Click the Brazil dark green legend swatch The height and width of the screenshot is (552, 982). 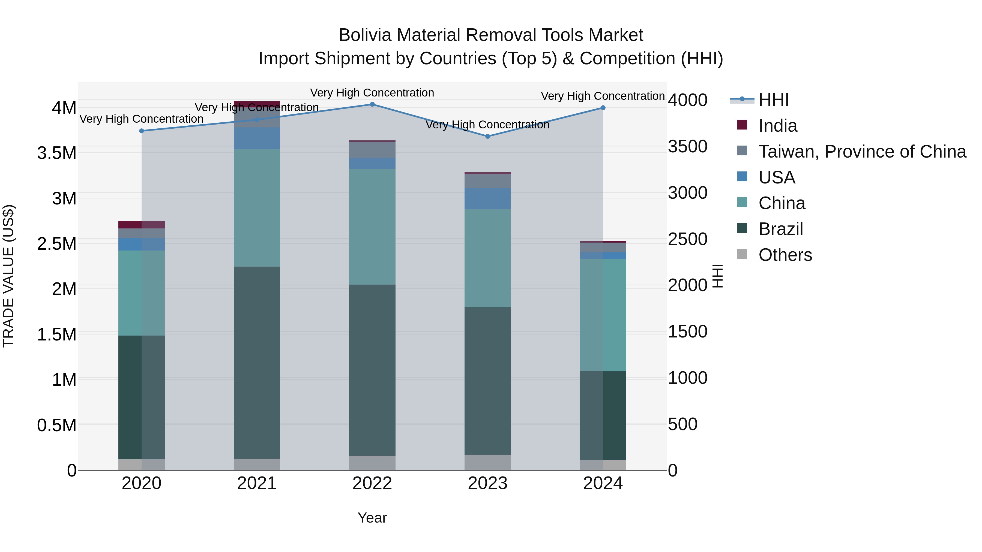point(742,228)
